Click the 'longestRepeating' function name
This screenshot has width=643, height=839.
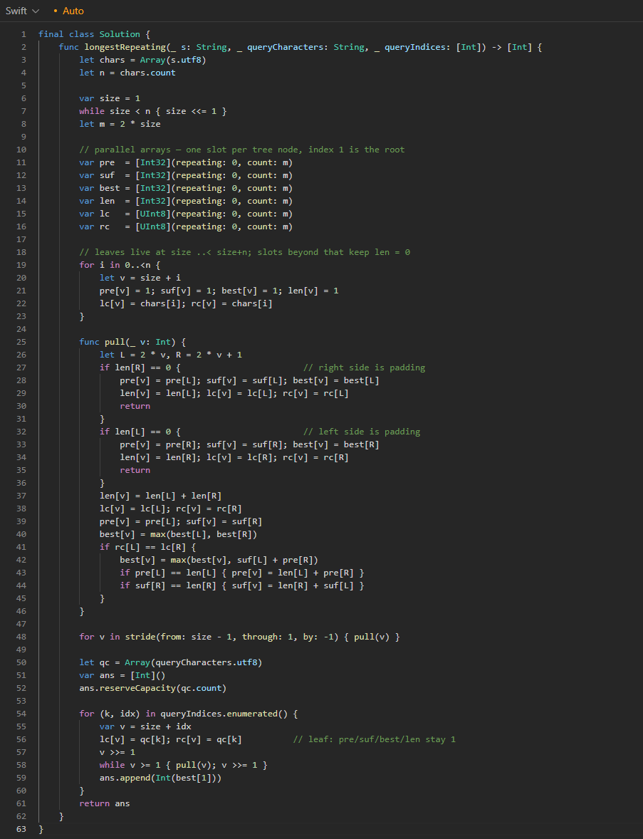coord(125,47)
